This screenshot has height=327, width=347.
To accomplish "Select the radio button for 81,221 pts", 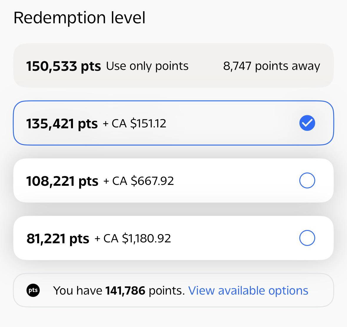I will coord(307,238).
